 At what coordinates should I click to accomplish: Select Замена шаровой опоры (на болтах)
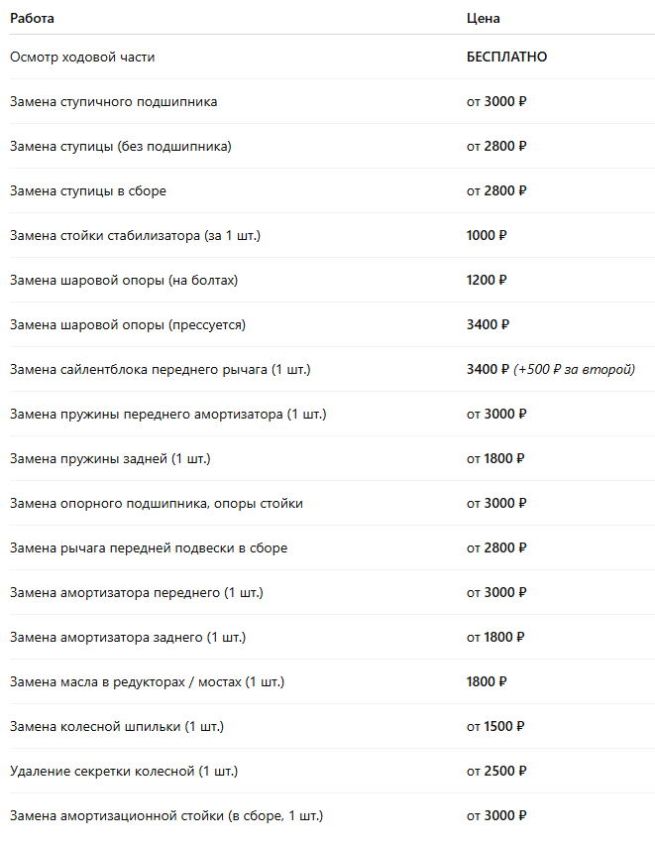[124, 281]
